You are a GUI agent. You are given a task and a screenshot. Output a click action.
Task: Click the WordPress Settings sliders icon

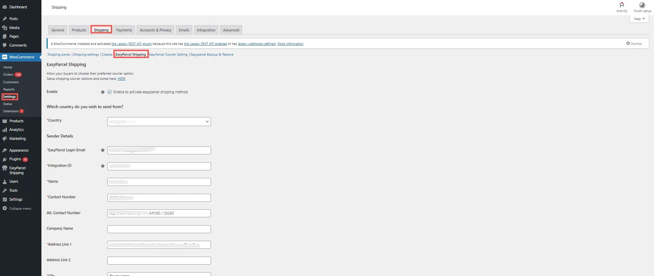(x=4, y=199)
